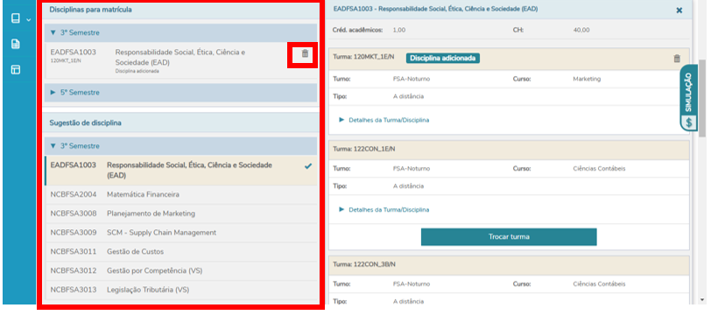Click the Trocar turma button
The width and height of the screenshot is (711, 322).
tap(509, 237)
